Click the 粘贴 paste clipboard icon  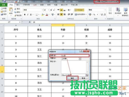coord(11,10)
